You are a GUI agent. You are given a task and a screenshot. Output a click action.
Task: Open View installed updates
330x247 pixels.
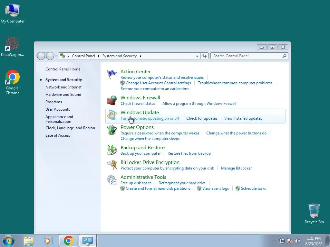point(243,118)
